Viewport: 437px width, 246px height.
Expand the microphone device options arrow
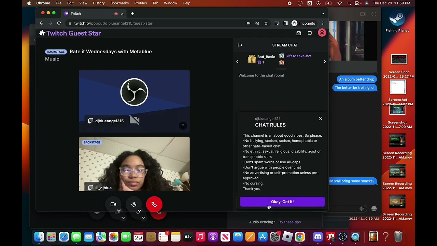(x=139, y=211)
